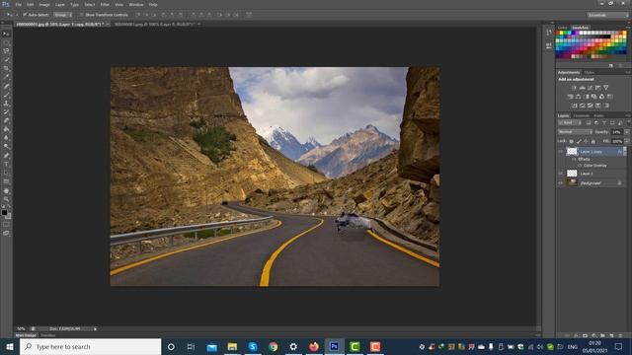
Task: Select the Lasso tool
Action: (x=6, y=51)
